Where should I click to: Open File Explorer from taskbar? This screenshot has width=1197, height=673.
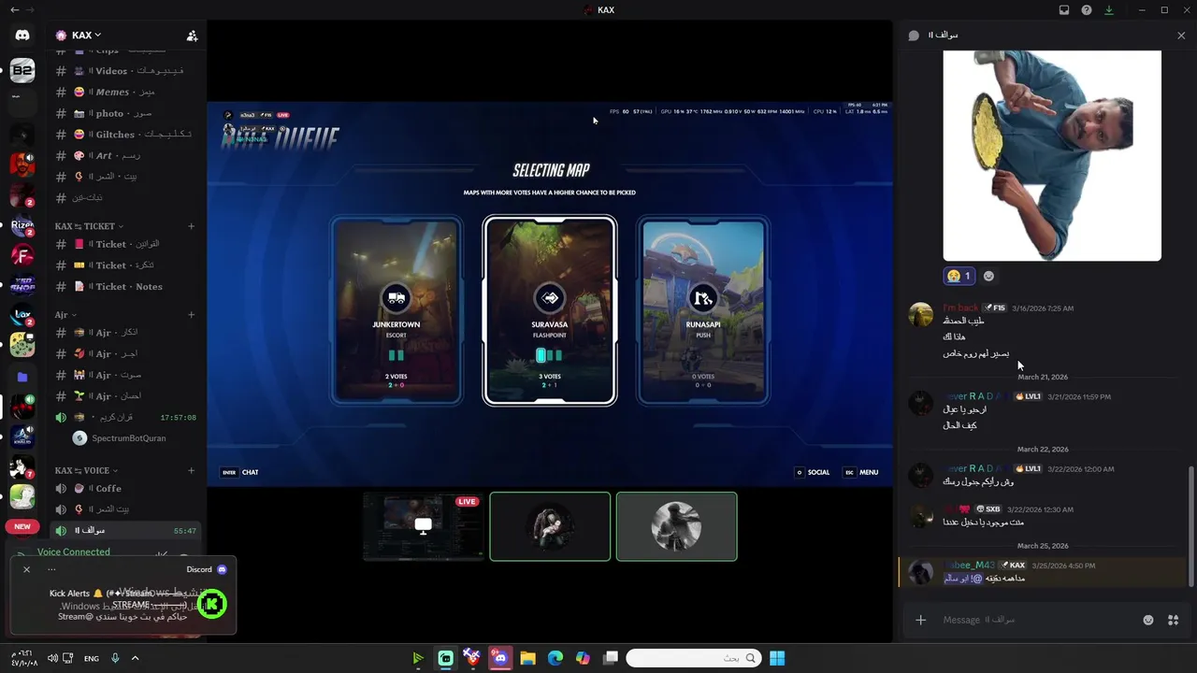pos(527,658)
